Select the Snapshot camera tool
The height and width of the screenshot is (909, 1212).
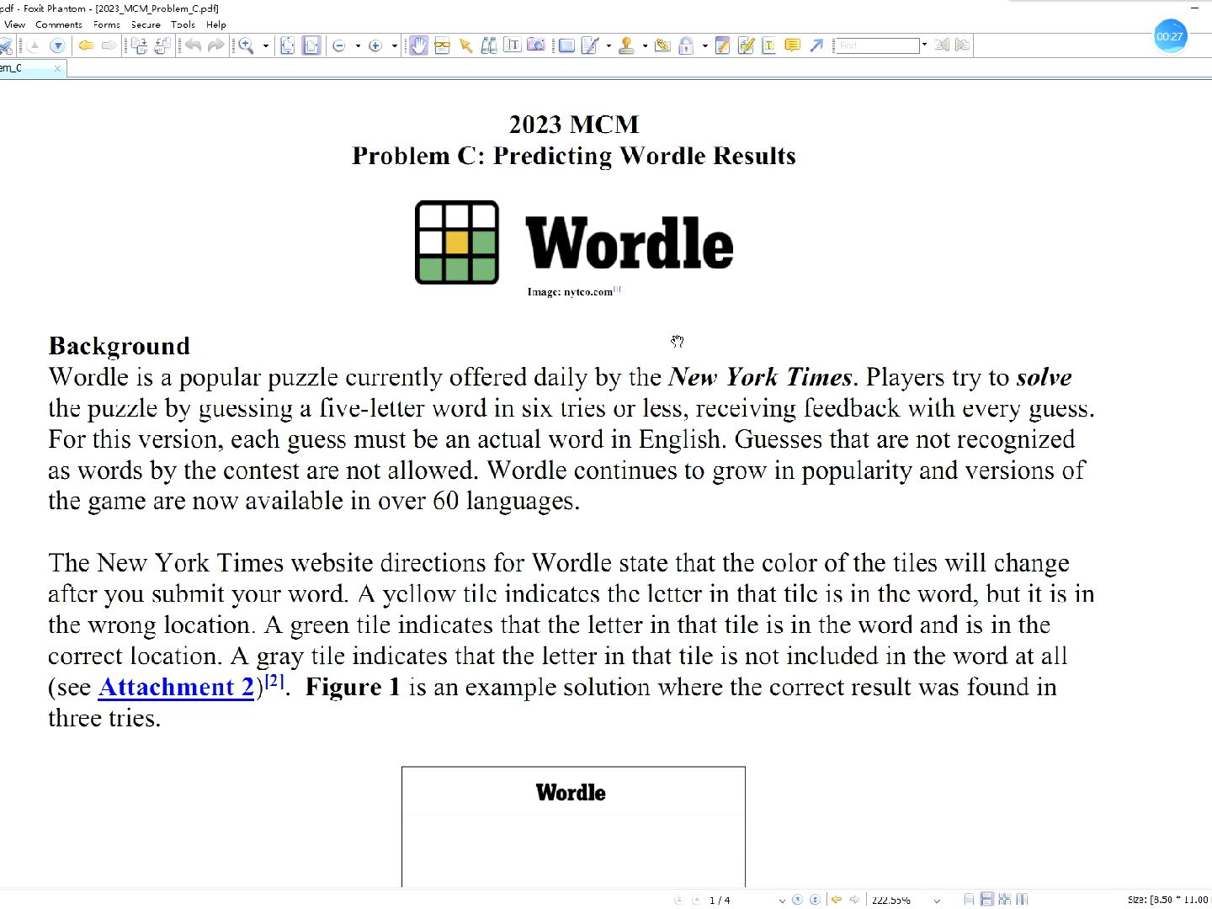coord(535,45)
